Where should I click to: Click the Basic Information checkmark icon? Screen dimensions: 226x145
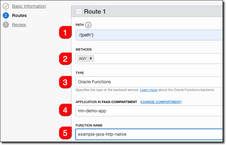(x=6, y=6)
